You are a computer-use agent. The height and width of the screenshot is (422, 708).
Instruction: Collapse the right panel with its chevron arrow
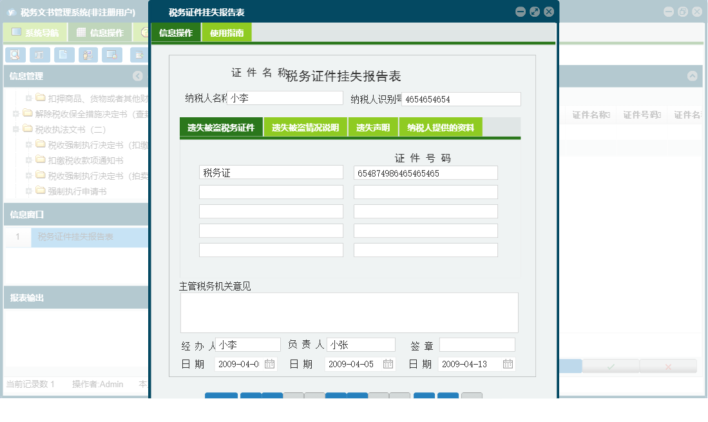point(694,75)
